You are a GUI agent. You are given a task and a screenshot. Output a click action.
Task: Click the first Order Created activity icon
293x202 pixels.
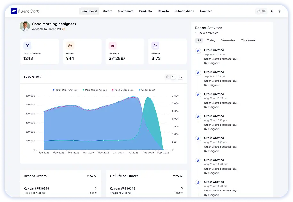198,51
